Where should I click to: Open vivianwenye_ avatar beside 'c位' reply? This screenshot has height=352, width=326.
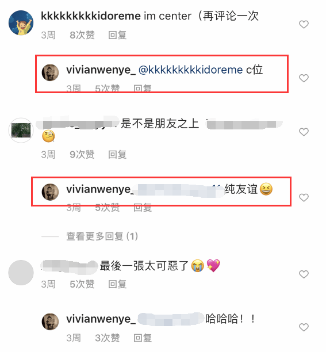50,72
